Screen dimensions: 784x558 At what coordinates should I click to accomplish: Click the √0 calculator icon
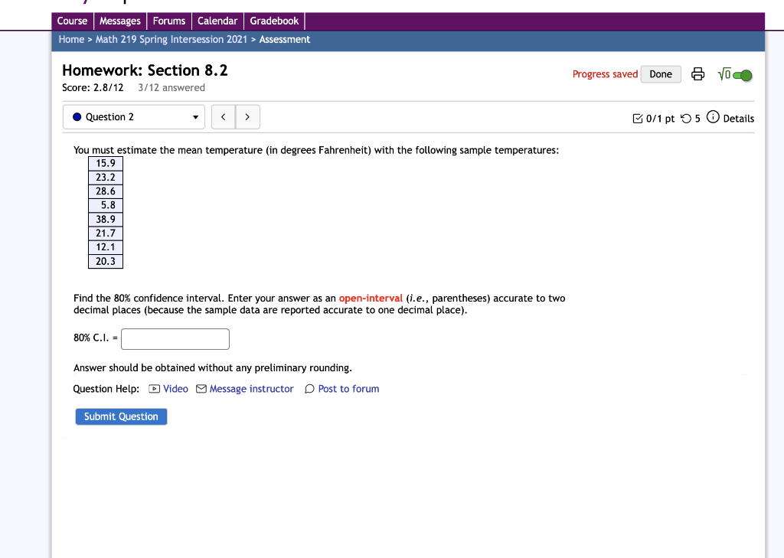[724, 73]
